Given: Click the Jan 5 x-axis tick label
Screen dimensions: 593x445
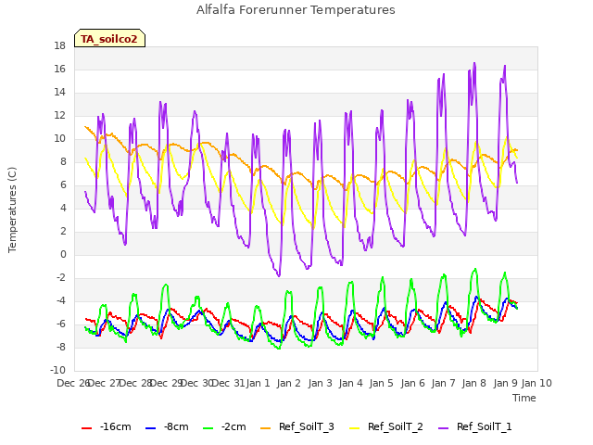Looking at the screenshot, I should point(382,383).
